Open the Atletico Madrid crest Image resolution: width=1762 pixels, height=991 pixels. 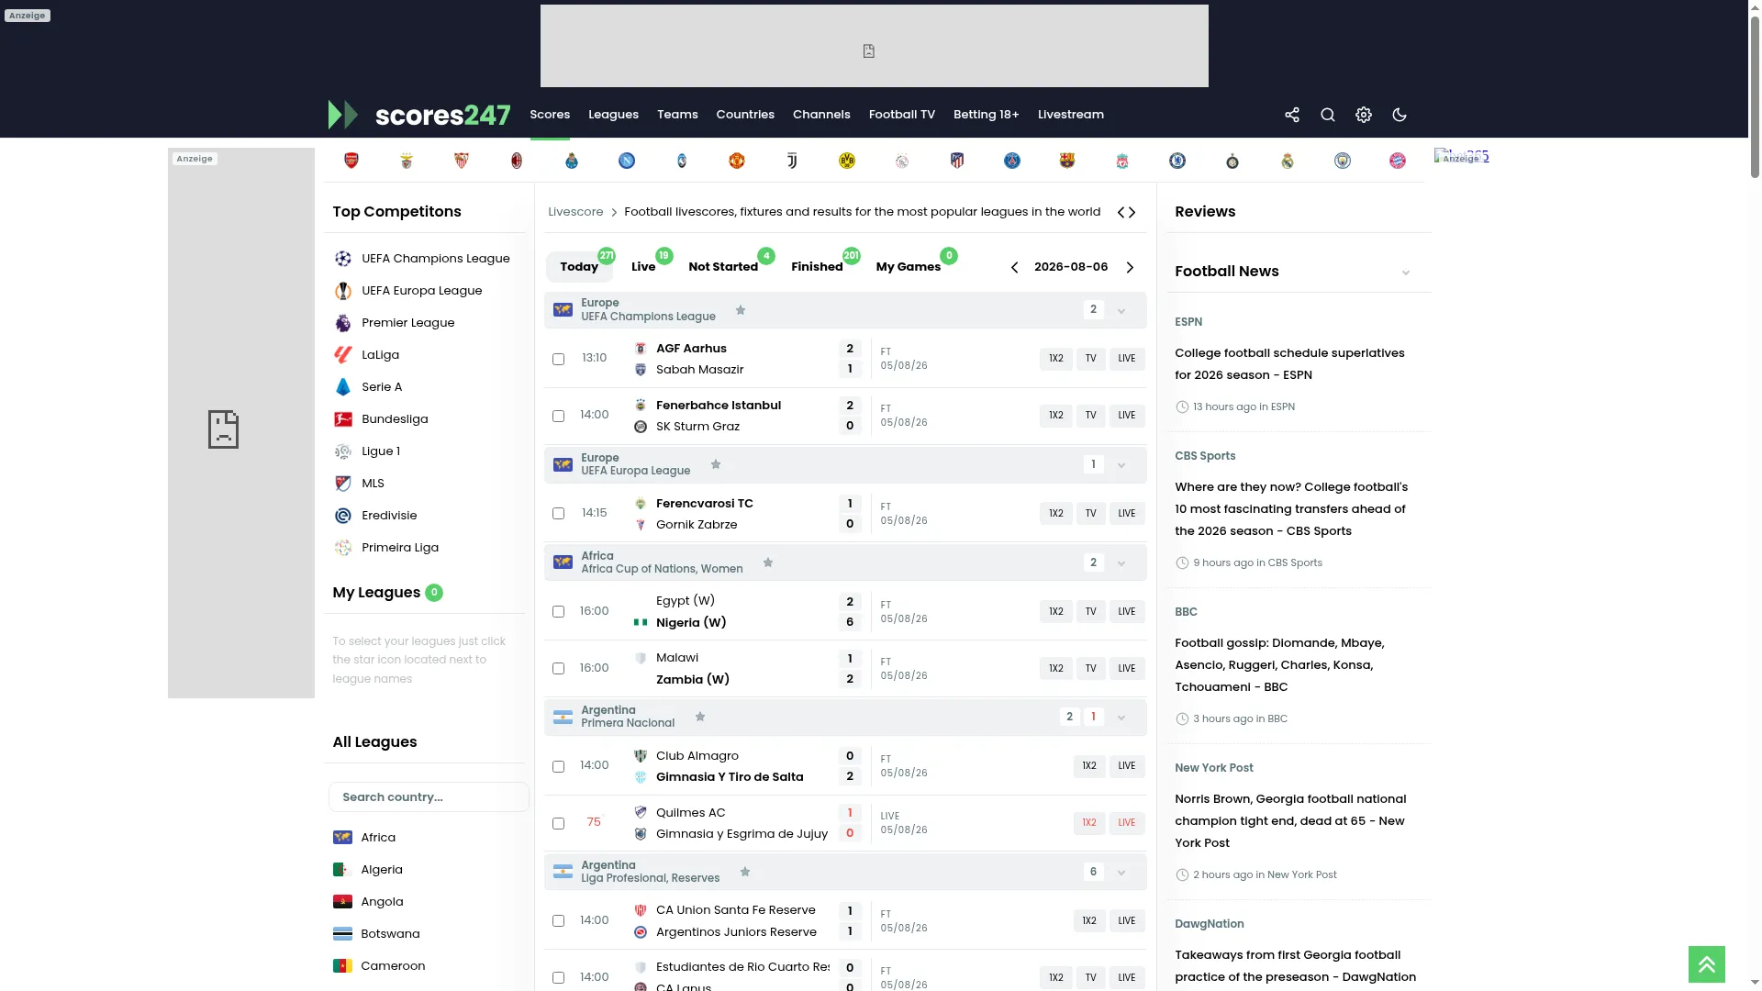[957, 161]
